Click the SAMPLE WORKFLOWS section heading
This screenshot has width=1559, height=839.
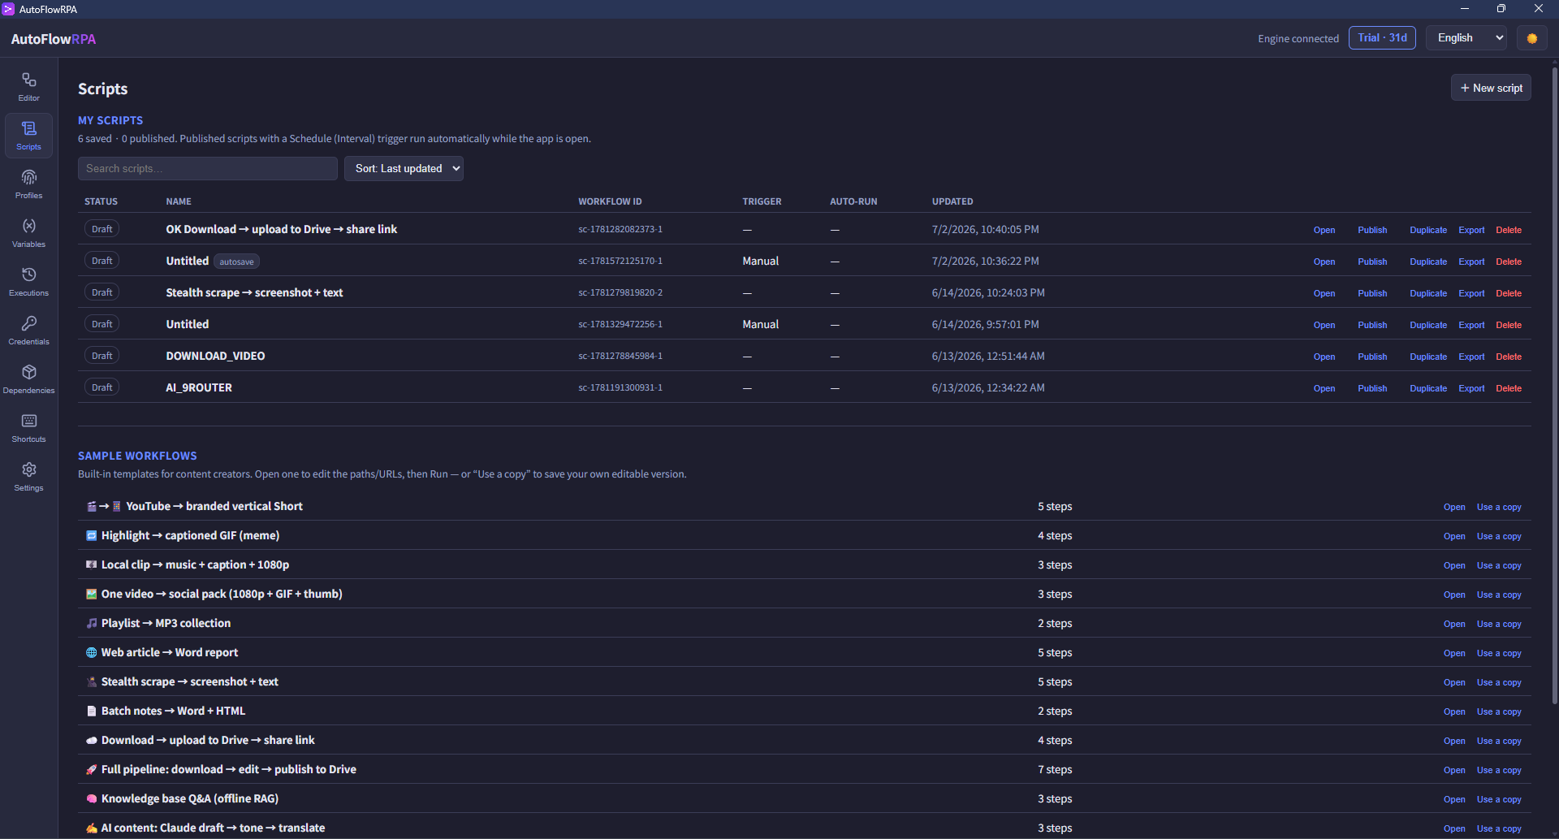137,456
